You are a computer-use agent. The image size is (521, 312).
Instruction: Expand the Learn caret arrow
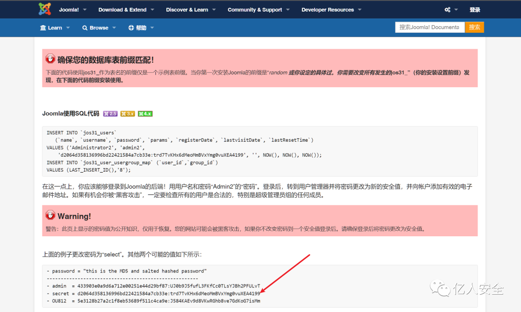tap(68, 27)
